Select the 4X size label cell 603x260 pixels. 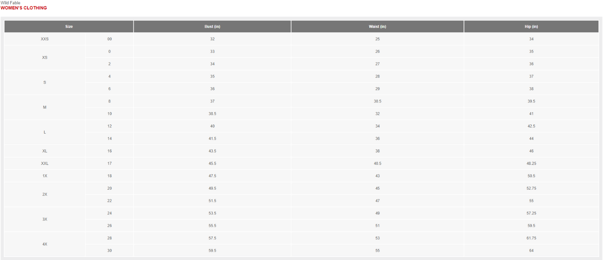[x=45, y=245]
